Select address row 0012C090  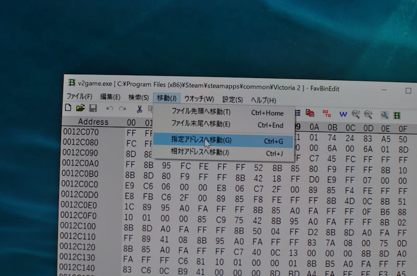pos(80,153)
